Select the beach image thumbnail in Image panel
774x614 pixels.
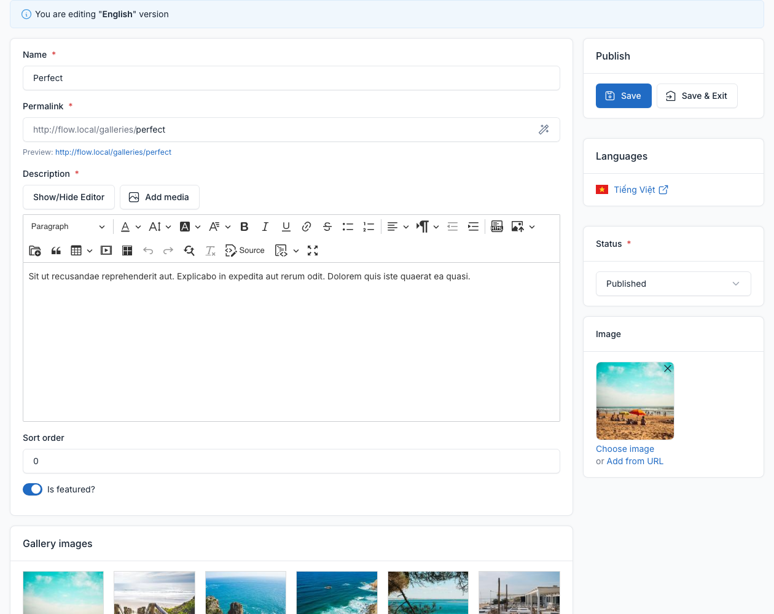pos(635,401)
